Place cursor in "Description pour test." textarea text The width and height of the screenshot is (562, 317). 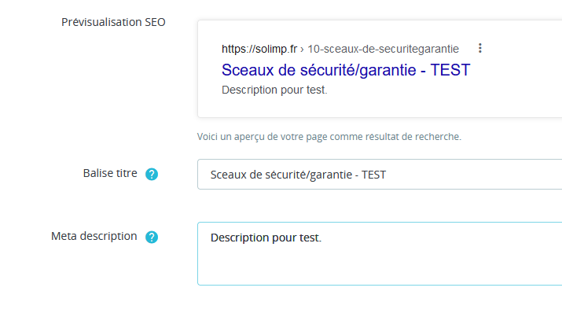pyautogui.click(x=266, y=238)
